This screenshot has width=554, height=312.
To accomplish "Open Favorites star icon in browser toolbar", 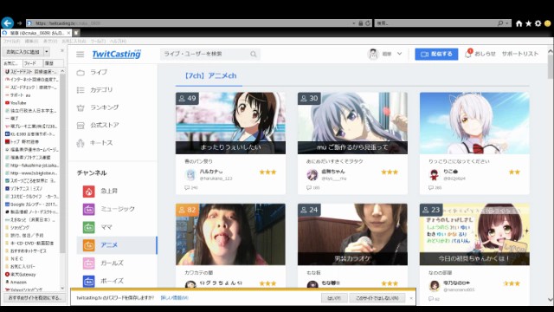I will tap(529, 23).
